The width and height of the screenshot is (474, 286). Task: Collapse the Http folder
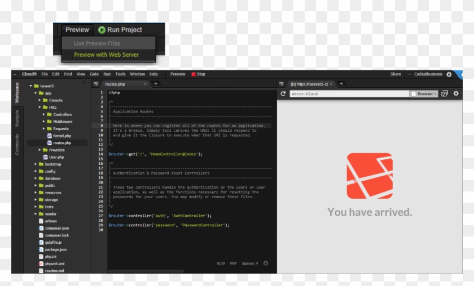tap(40, 107)
